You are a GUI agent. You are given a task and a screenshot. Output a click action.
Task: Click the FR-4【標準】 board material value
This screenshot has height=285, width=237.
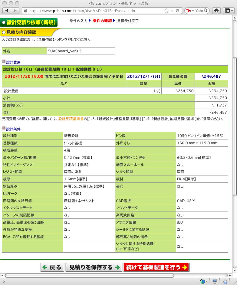pyautogui.click(x=186, y=179)
